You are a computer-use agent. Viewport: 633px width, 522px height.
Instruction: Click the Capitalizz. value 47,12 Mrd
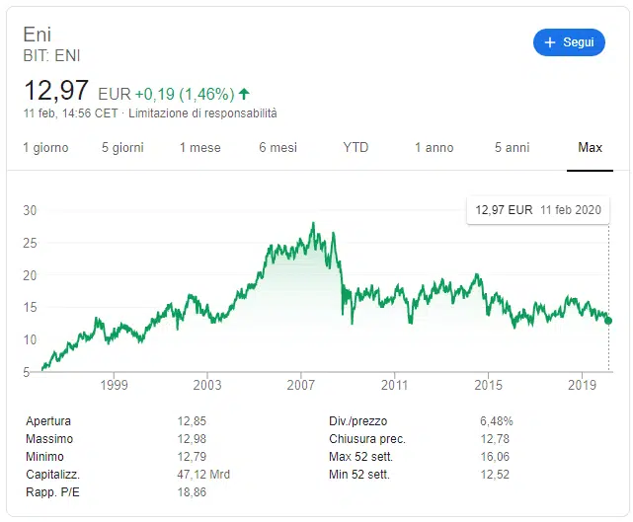[x=203, y=475]
